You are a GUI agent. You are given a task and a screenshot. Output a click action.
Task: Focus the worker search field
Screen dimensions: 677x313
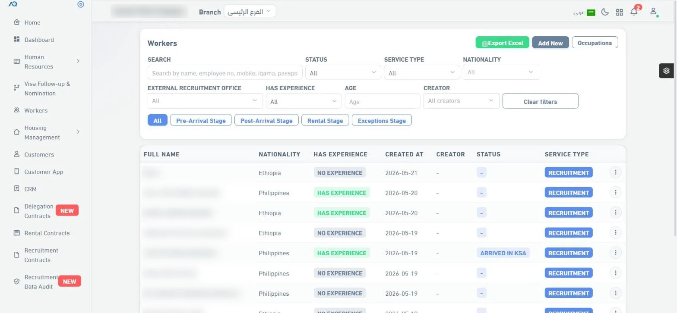[225, 73]
